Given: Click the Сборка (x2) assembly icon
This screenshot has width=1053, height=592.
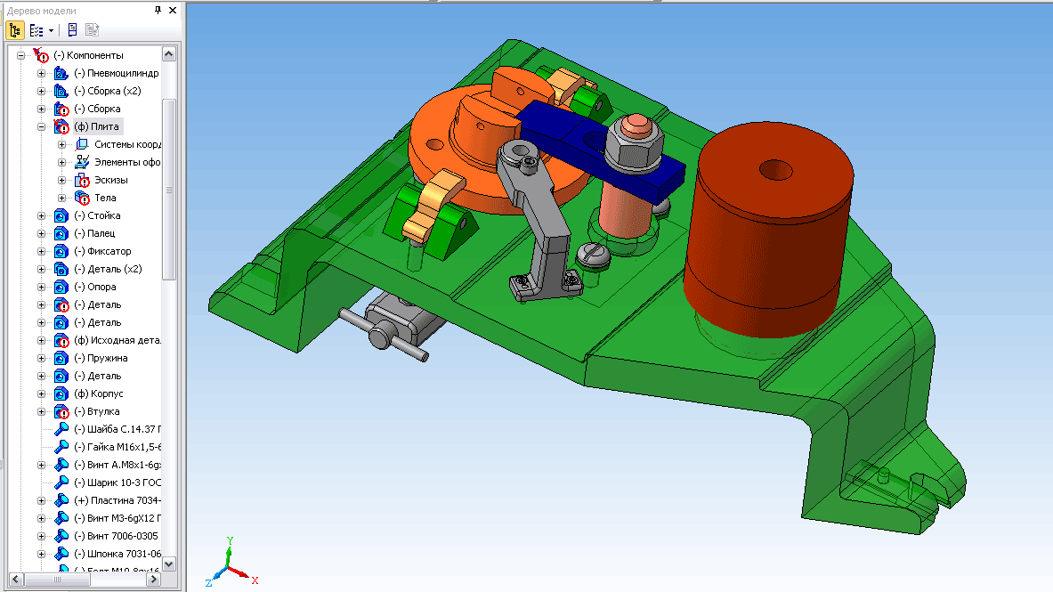Looking at the screenshot, I should [61, 91].
